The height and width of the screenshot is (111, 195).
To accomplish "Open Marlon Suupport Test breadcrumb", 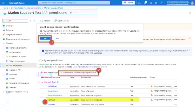I will coord(53,8).
